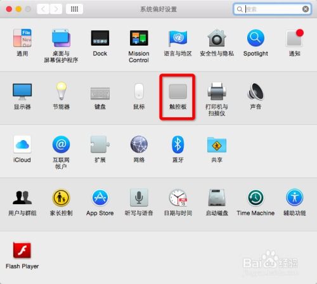Open the 显示器 (Displays) pane
The width and height of the screenshot is (317, 284).
[x=22, y=97]
